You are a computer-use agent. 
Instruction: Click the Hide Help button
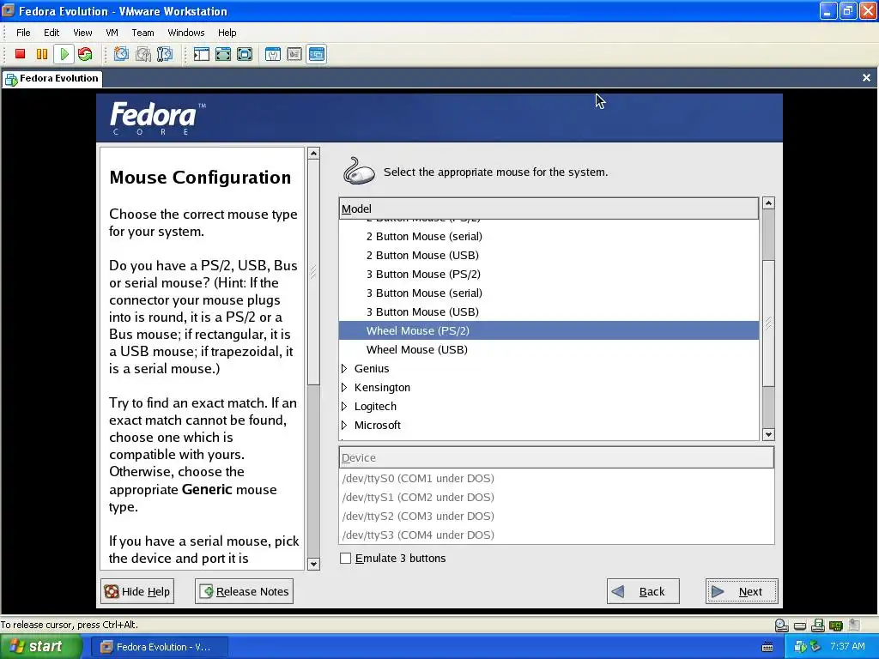137,591
